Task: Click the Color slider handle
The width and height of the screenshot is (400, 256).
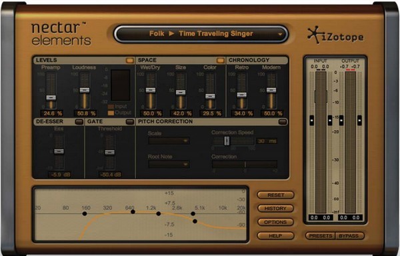Action: (210, 97)
